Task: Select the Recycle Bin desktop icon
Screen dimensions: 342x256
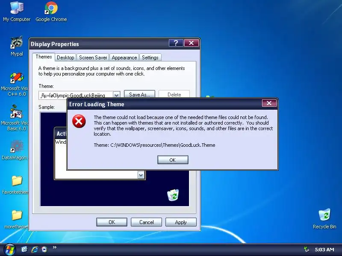Action: (324, 218)
